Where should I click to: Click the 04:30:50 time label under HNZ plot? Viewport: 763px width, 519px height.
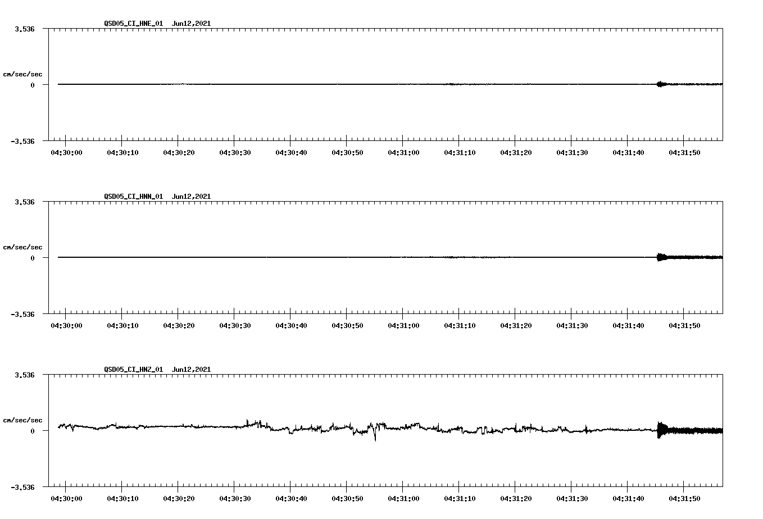click(x=347, y=499)
